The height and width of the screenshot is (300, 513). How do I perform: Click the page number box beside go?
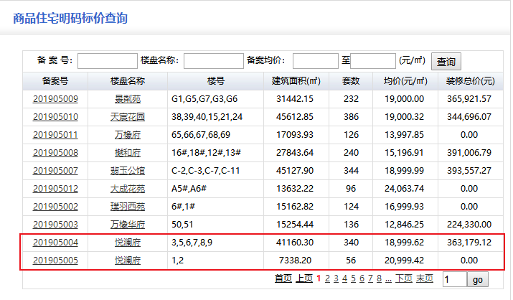(454, 278)
